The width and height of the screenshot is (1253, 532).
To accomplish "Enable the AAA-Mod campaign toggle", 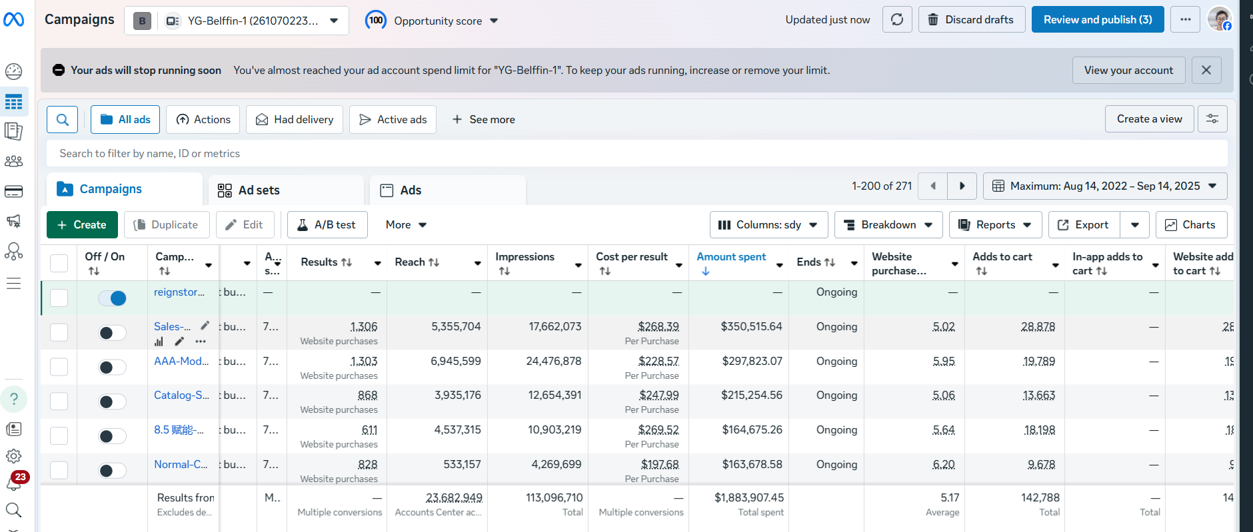I will pyautogui.click(x=112, y=368).
